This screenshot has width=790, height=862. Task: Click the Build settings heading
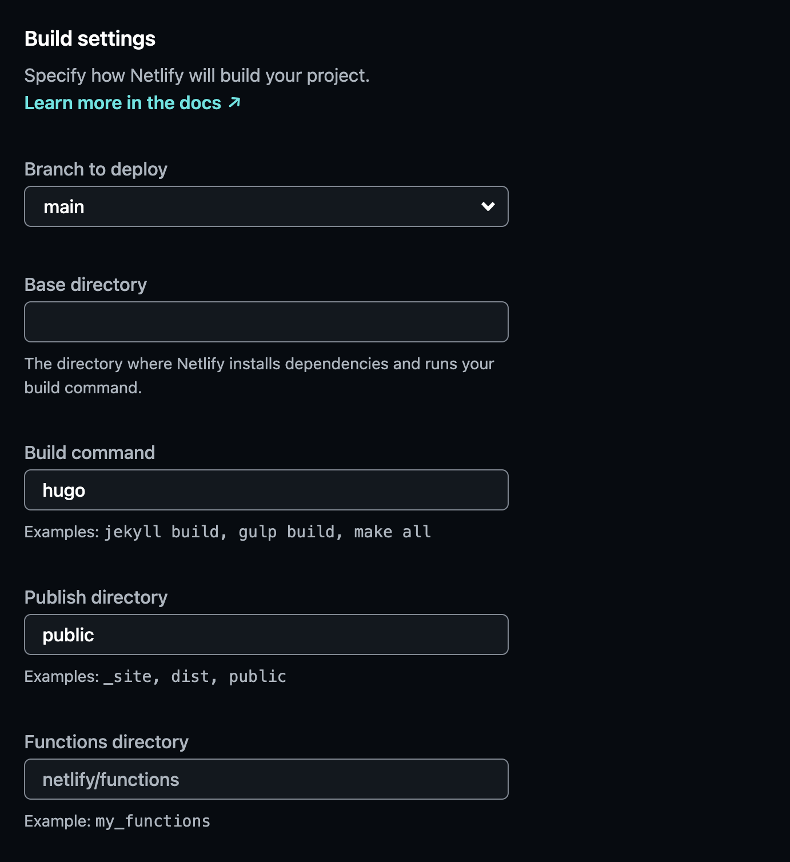tap(90, 39)
